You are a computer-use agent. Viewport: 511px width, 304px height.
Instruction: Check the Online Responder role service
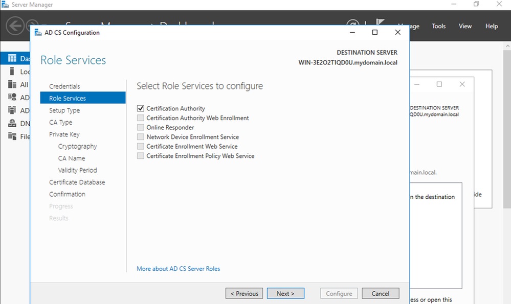click(140, 127)
